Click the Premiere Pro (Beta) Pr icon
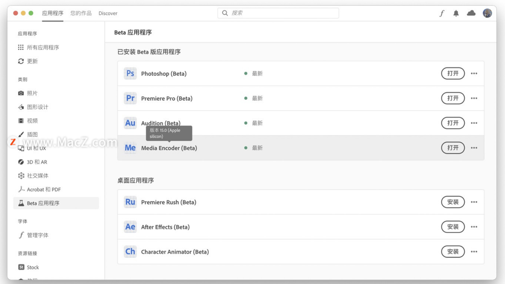Viewport: 505px width, 284px height. 130,98
